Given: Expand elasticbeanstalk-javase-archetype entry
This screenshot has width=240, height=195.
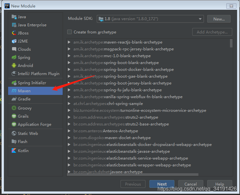Looking at the screenshot, I should coord(69,151).
